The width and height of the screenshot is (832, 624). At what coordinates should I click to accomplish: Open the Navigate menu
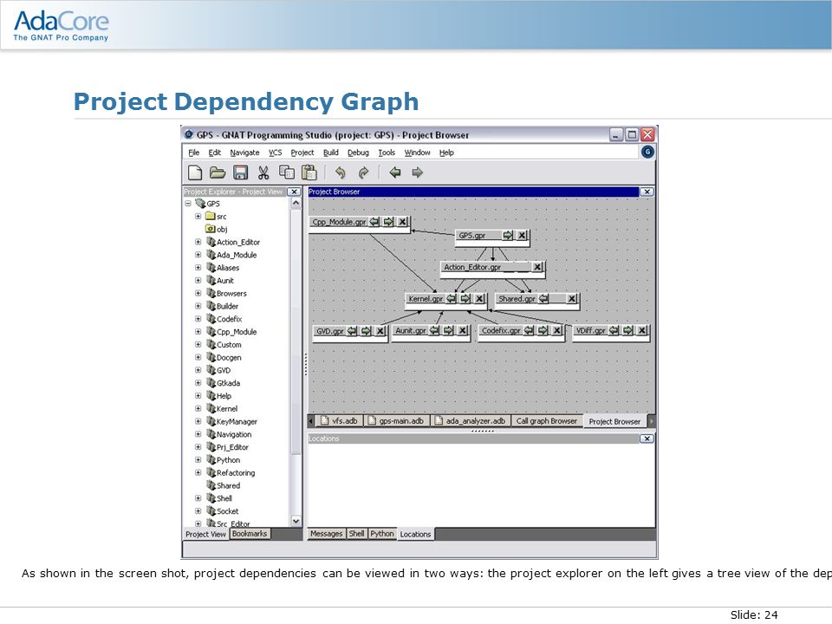point(244,153)
